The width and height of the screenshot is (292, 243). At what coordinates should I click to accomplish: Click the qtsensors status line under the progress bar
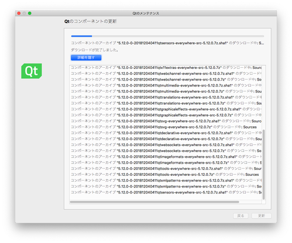click(168, 43)
